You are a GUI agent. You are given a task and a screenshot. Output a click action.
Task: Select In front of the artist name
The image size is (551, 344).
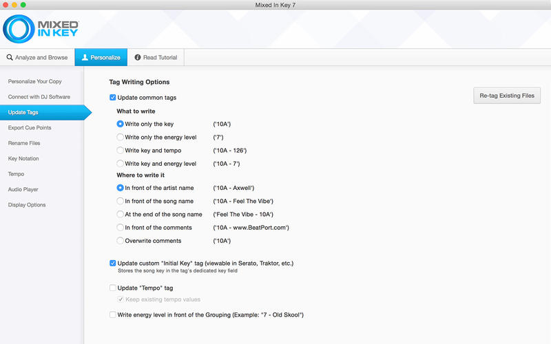point(120,188)
